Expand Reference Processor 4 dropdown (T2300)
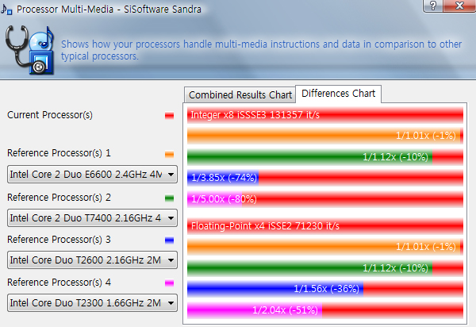This screenshot has height=327, width=476. tap(92, 302)
